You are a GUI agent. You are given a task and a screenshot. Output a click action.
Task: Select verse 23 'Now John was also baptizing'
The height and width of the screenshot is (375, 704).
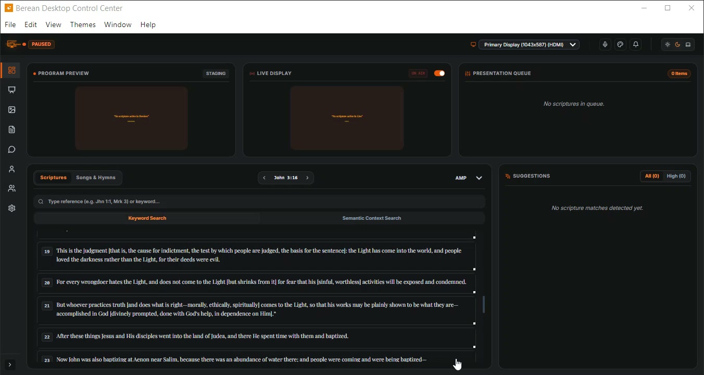point(256,358)
